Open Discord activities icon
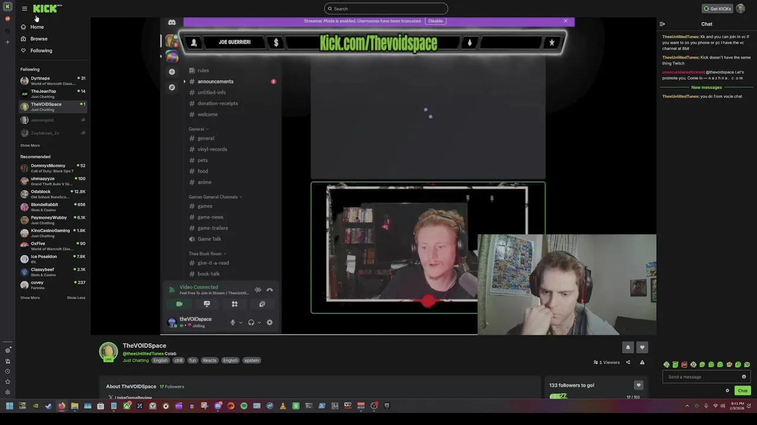This screenshot has width=757, height=425. pyautogui.click(x=235, y=304)
